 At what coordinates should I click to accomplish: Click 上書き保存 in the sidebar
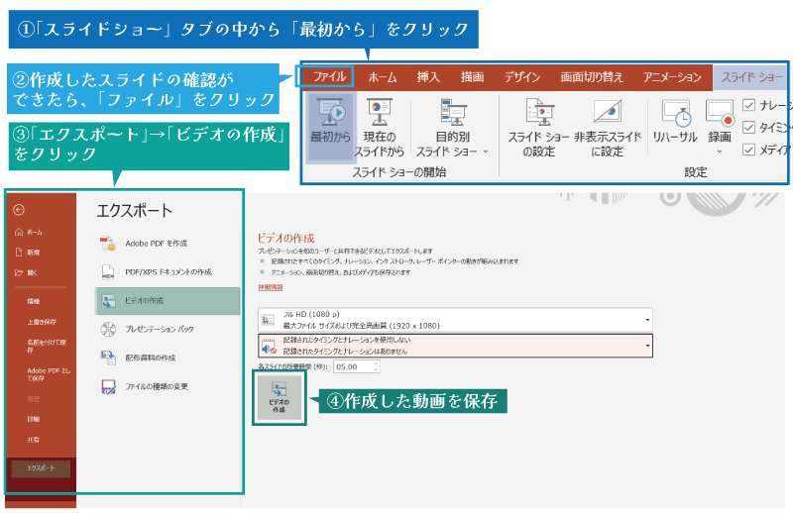coord(42,322)
